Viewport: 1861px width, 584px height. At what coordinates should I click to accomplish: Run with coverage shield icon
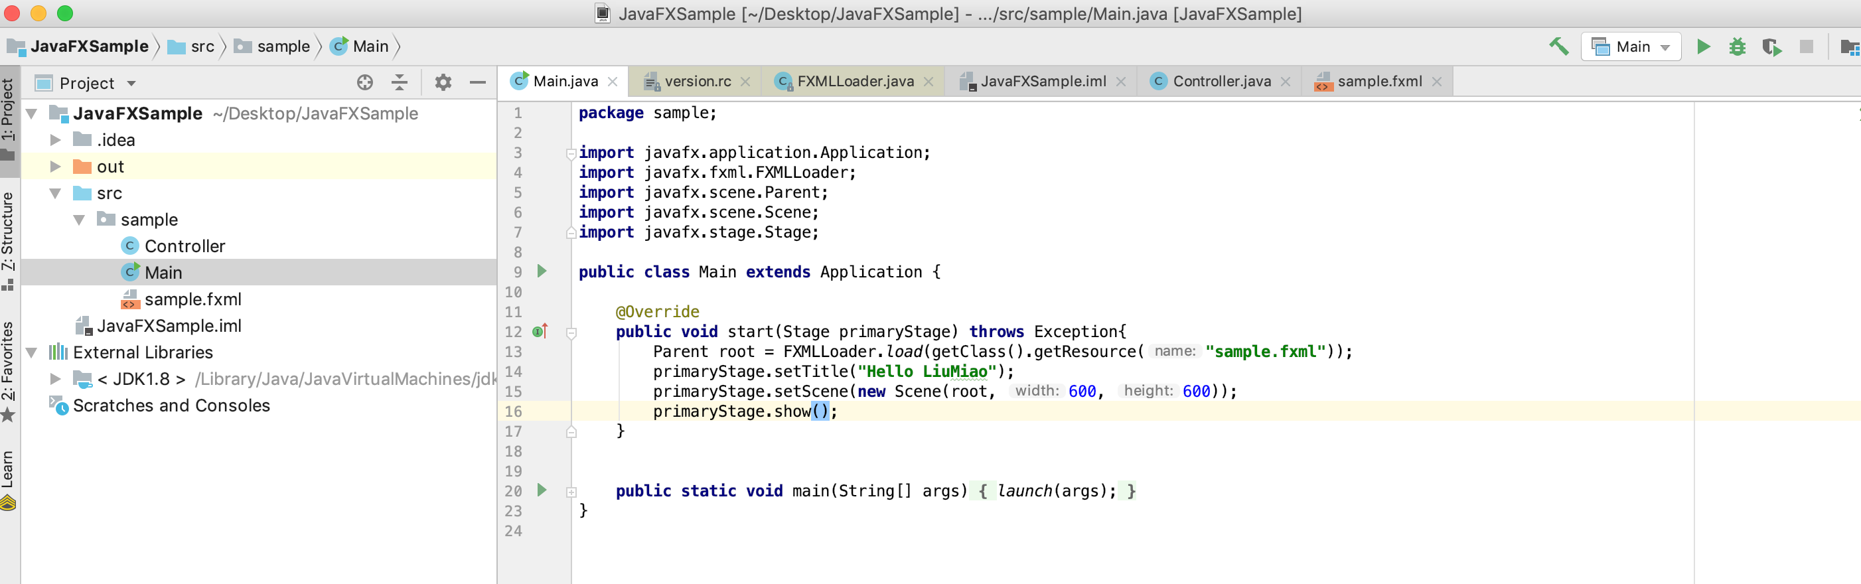click(x=1771, y=47)
